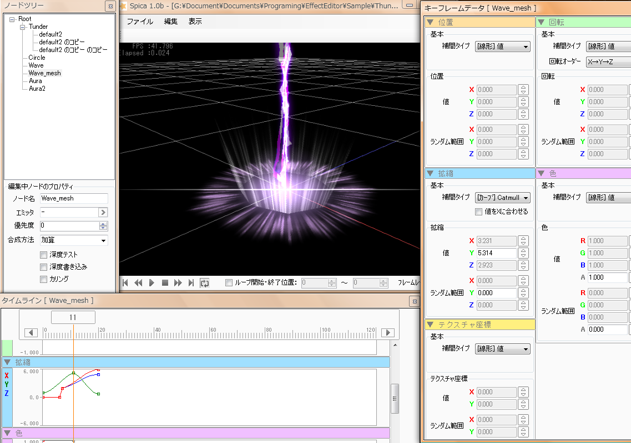Jump to the first frame
631x443 pixels.
click(125, 283)
